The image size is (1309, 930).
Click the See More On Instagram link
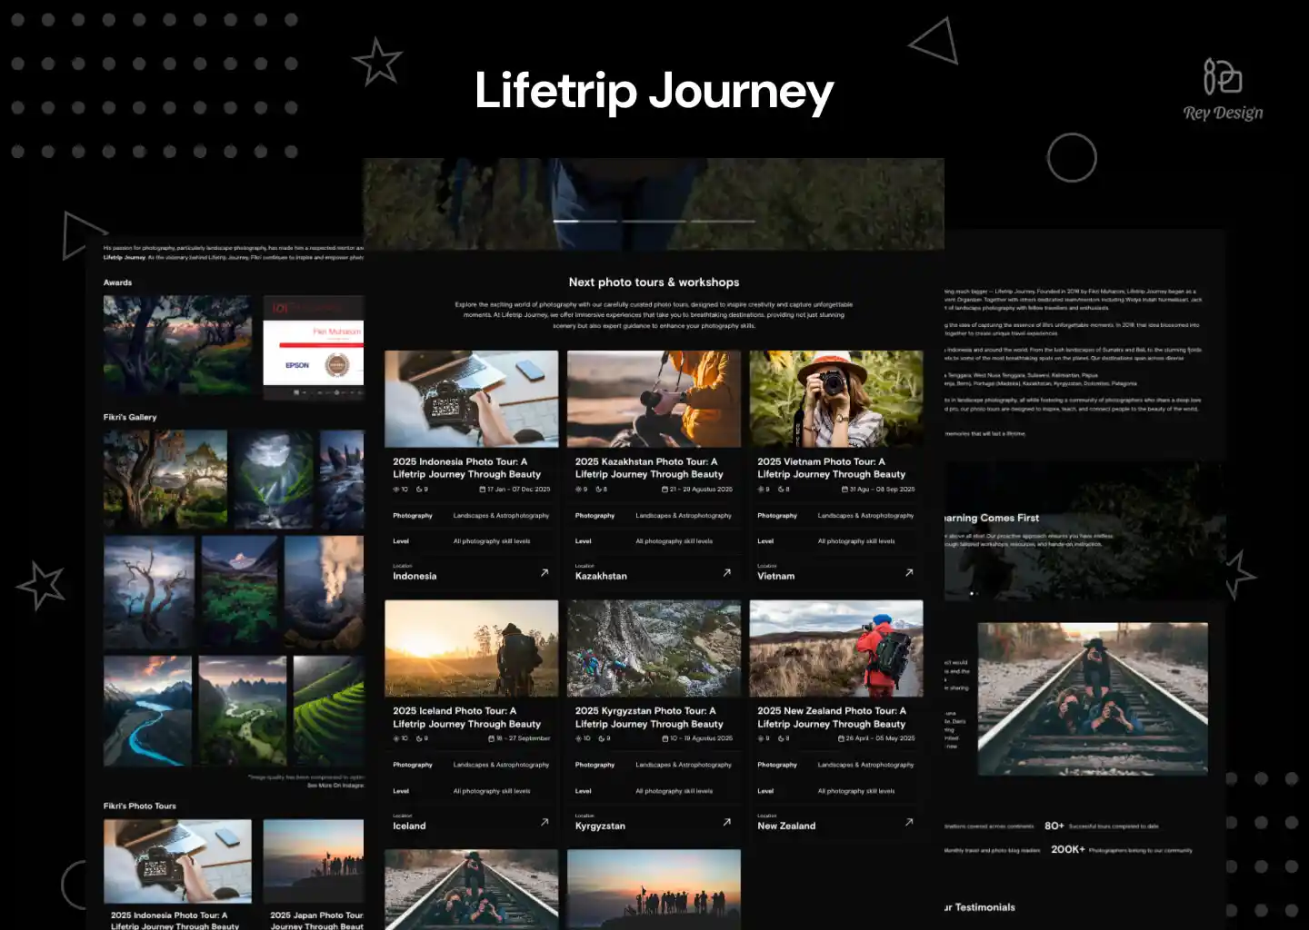click(335, 786)
